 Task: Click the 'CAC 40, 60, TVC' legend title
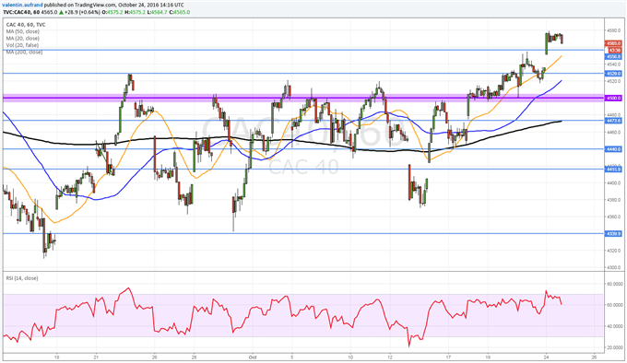(26, 25)
